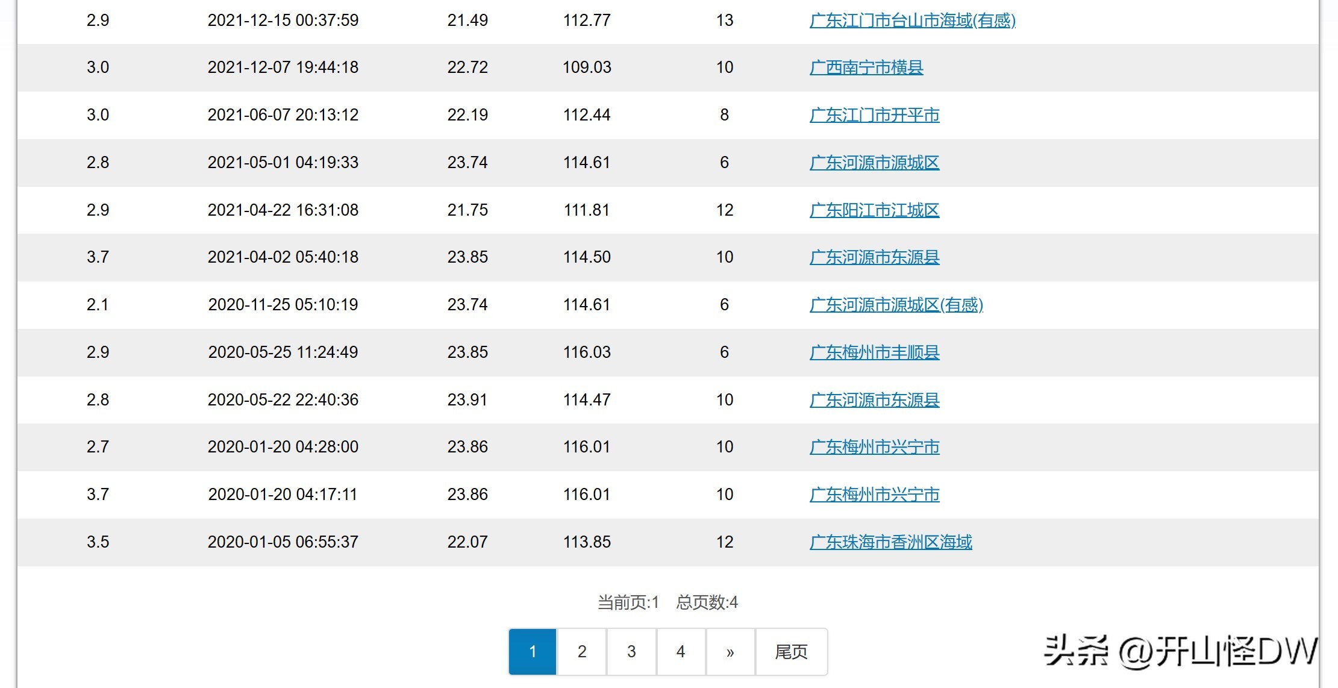Jump to page 3 of results

(631, 652)
